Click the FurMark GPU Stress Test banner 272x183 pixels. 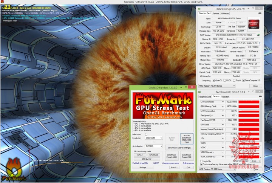click(x=163, y=105)
